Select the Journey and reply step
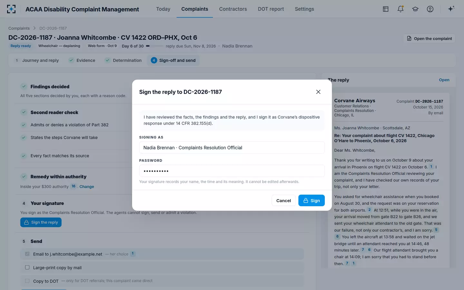Image resolution: width=464 pixels, height=290 pixels. coord(37,60)
